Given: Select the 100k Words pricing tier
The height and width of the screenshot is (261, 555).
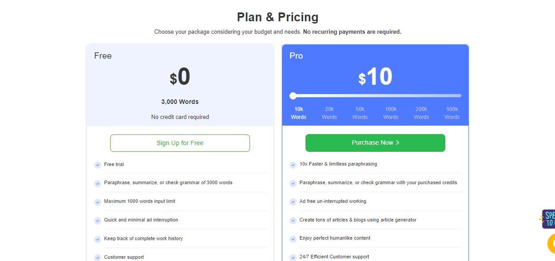Looking at the screenshot, I should (x=391, y=113).
